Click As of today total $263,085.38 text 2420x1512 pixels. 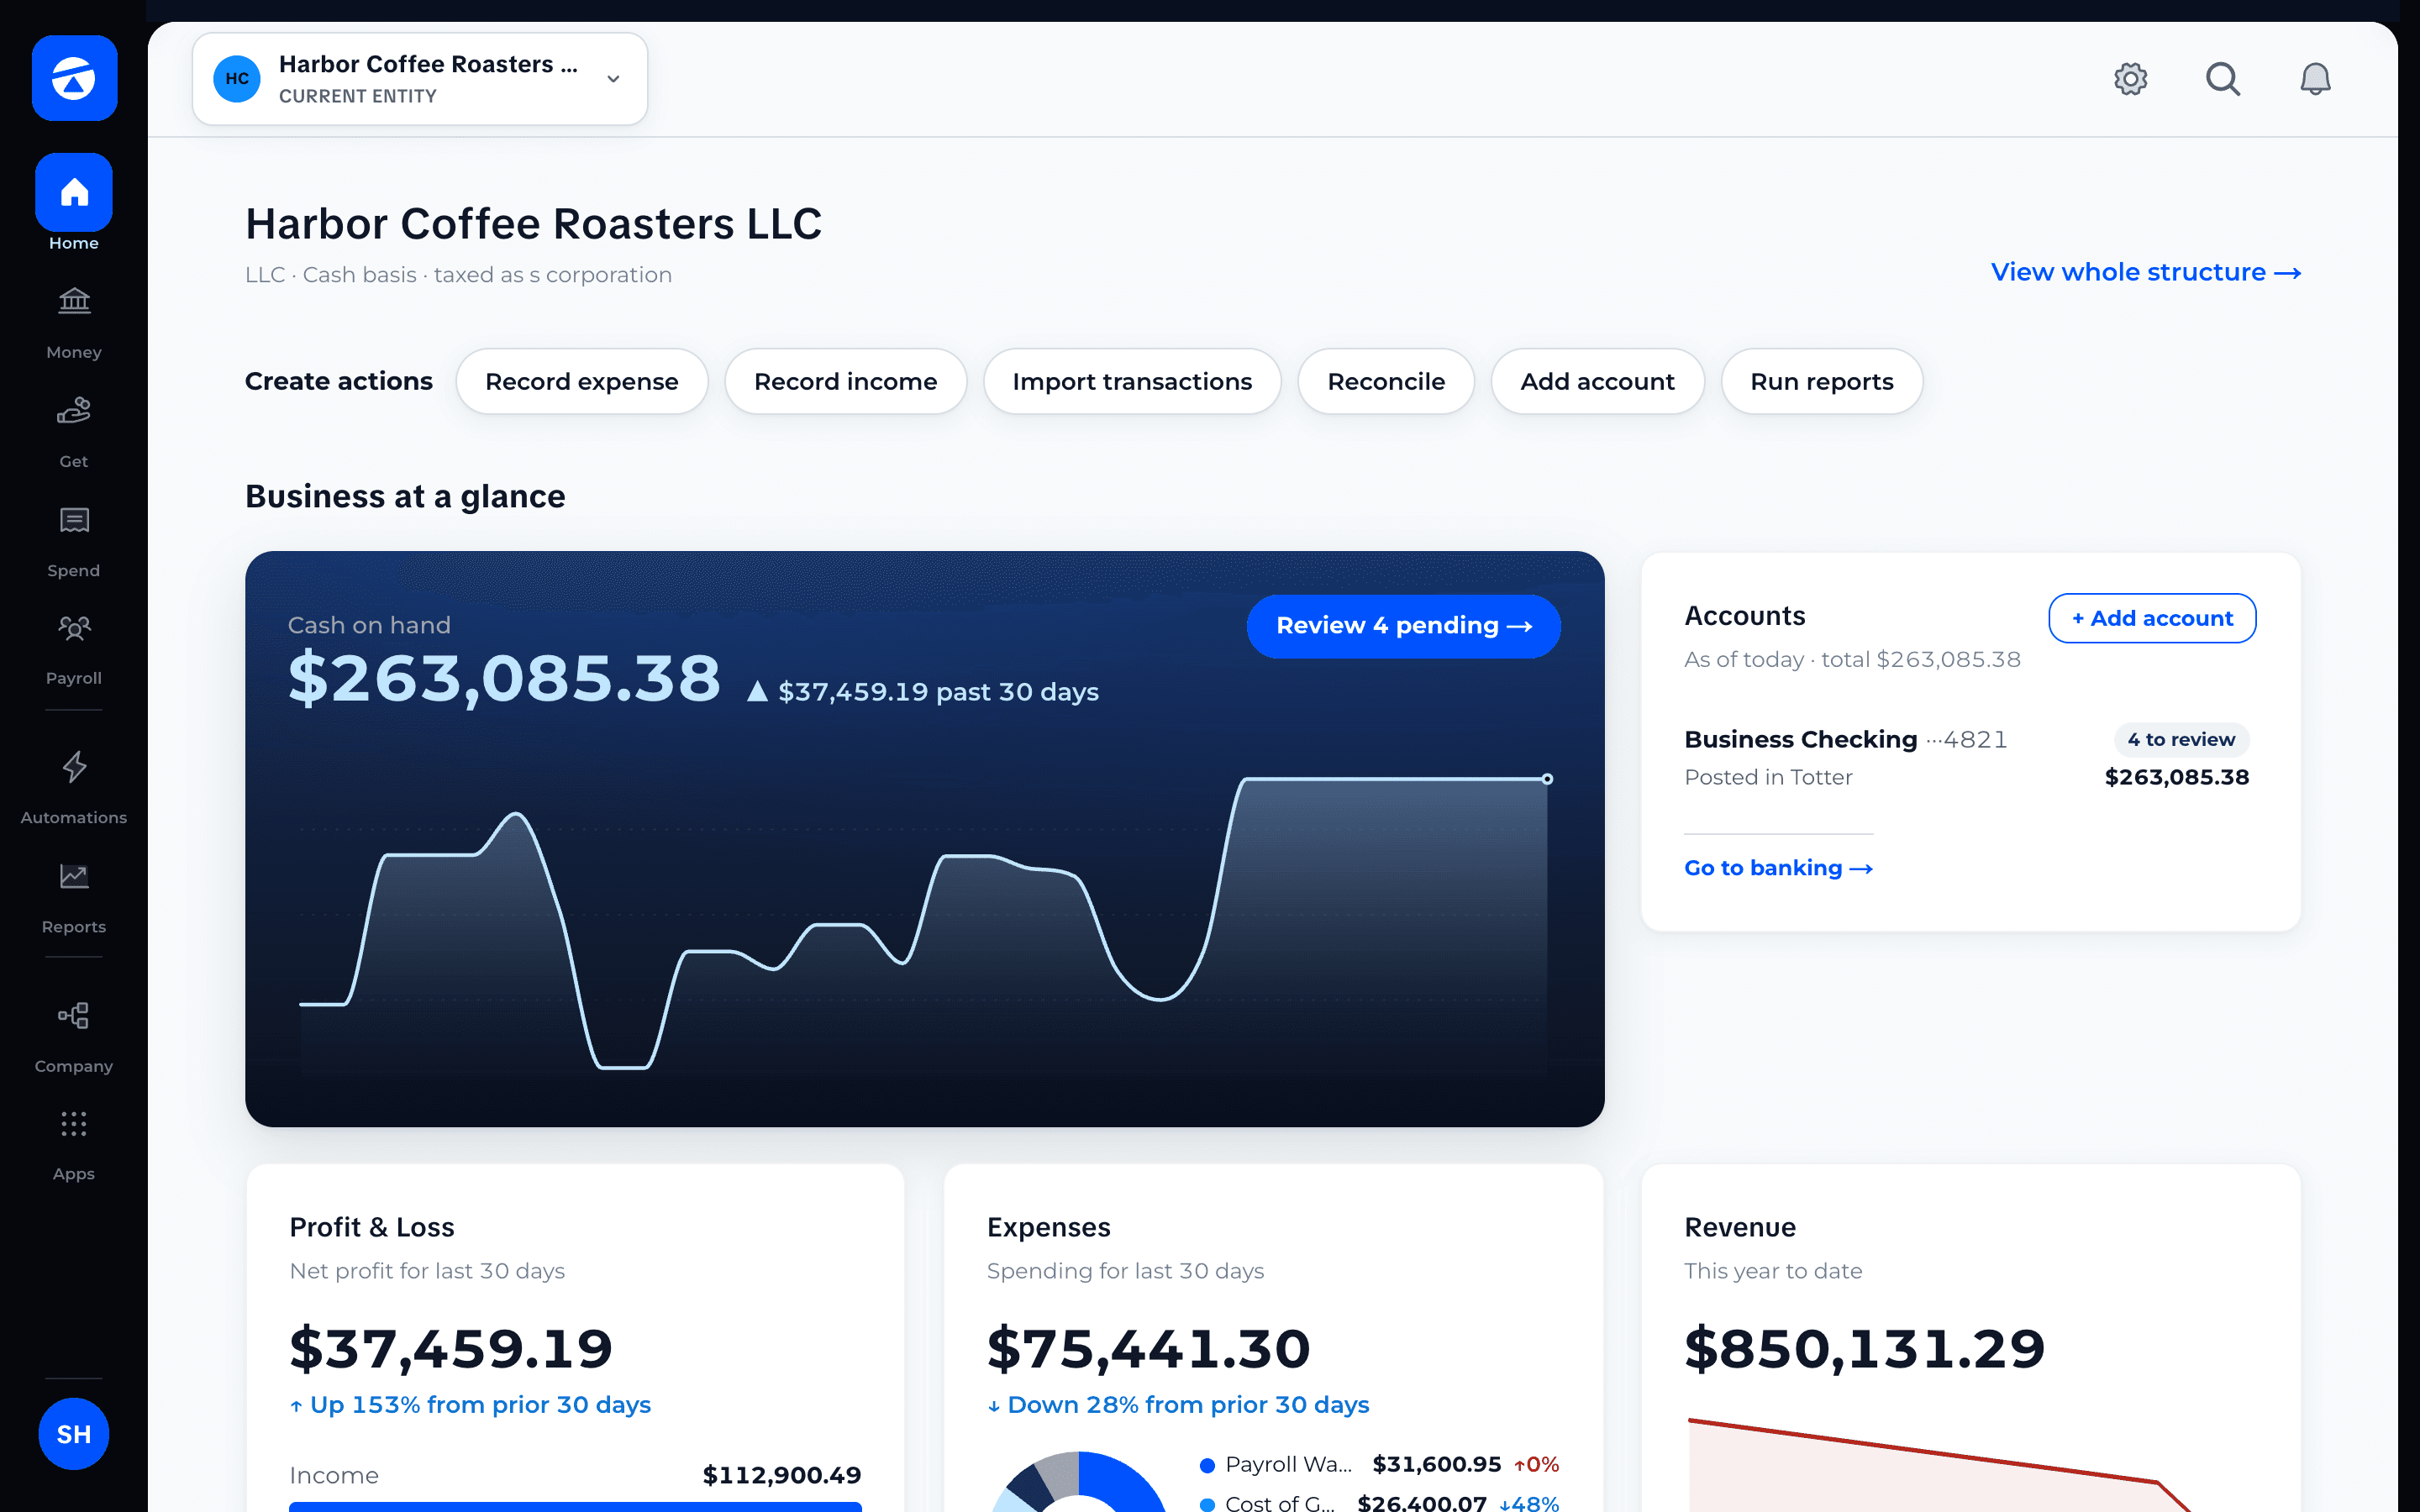tap(1852, 659)
